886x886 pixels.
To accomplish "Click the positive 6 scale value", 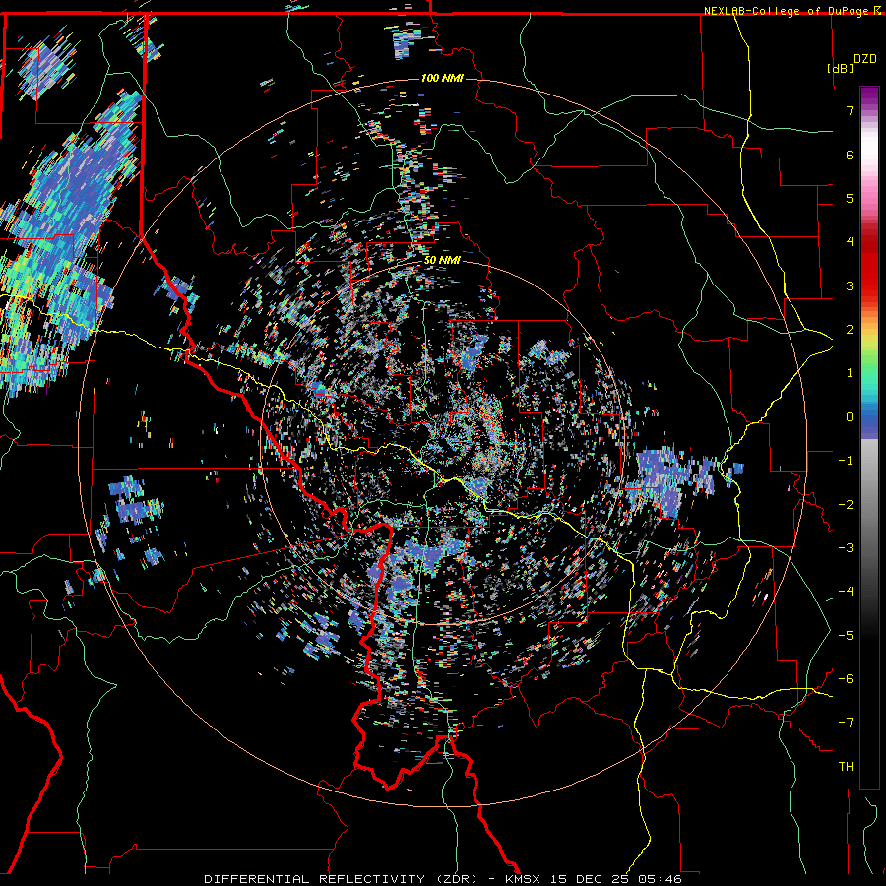I will (x=850, y=155).
